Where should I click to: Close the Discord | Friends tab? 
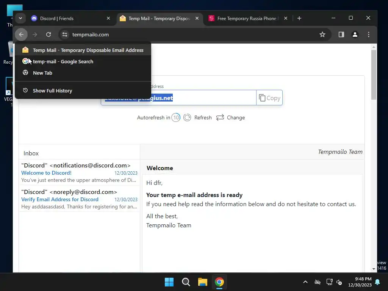[x=108, y=18]
